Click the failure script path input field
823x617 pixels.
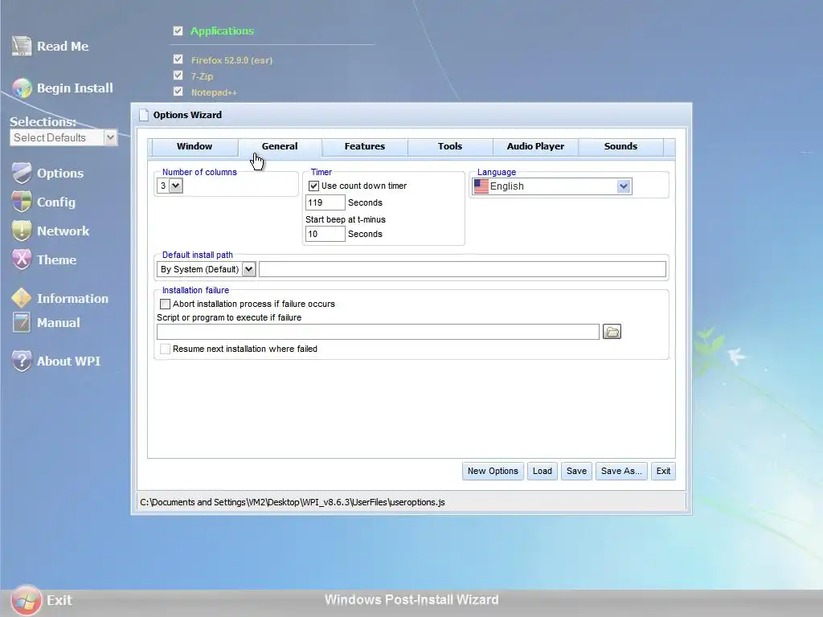click(x=378, y=332)
